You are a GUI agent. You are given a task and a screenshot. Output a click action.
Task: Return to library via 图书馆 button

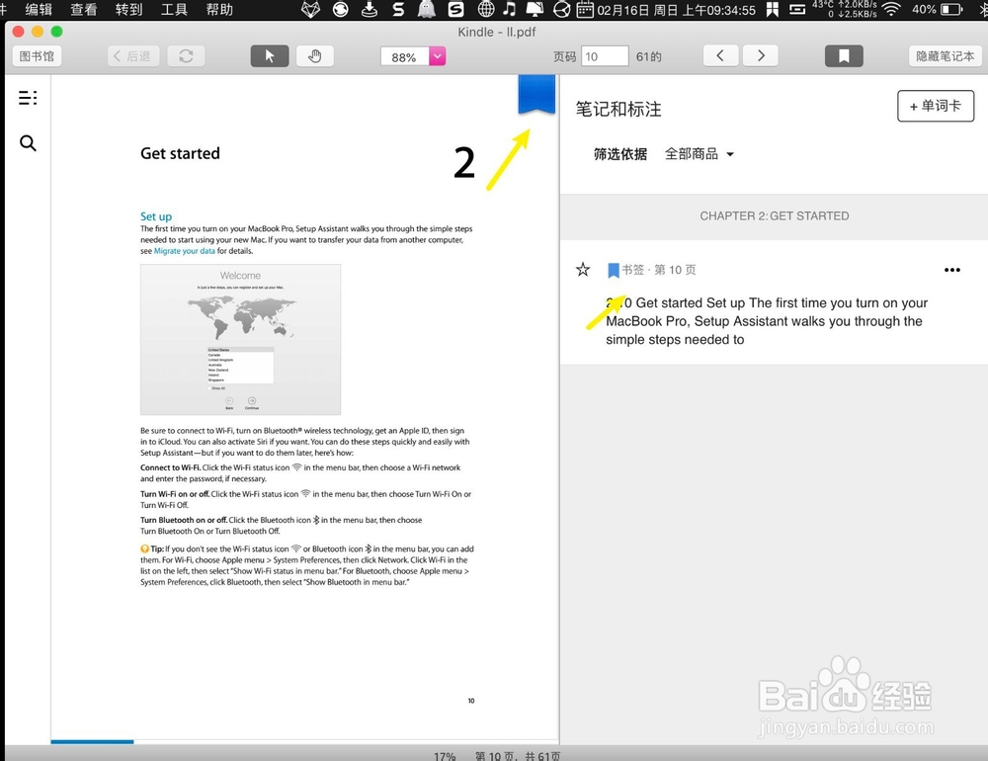click(x=36, y=55)
